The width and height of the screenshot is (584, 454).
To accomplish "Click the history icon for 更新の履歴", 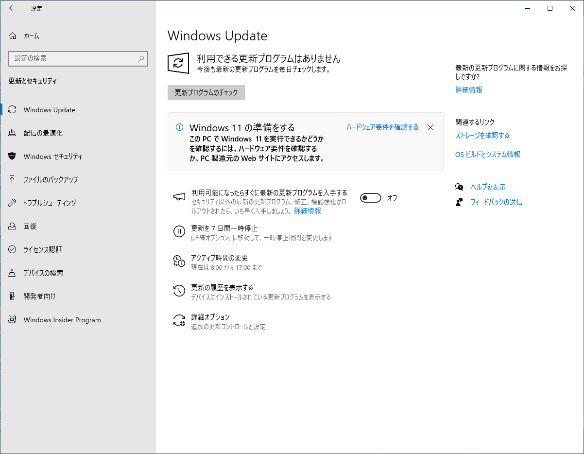I will [179, 291].
